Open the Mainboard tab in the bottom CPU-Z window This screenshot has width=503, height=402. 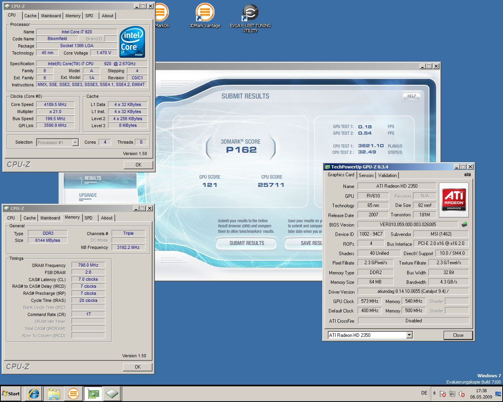click(50, 218)
